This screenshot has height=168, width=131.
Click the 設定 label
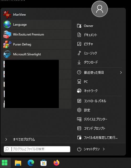[x=87, y=110]
